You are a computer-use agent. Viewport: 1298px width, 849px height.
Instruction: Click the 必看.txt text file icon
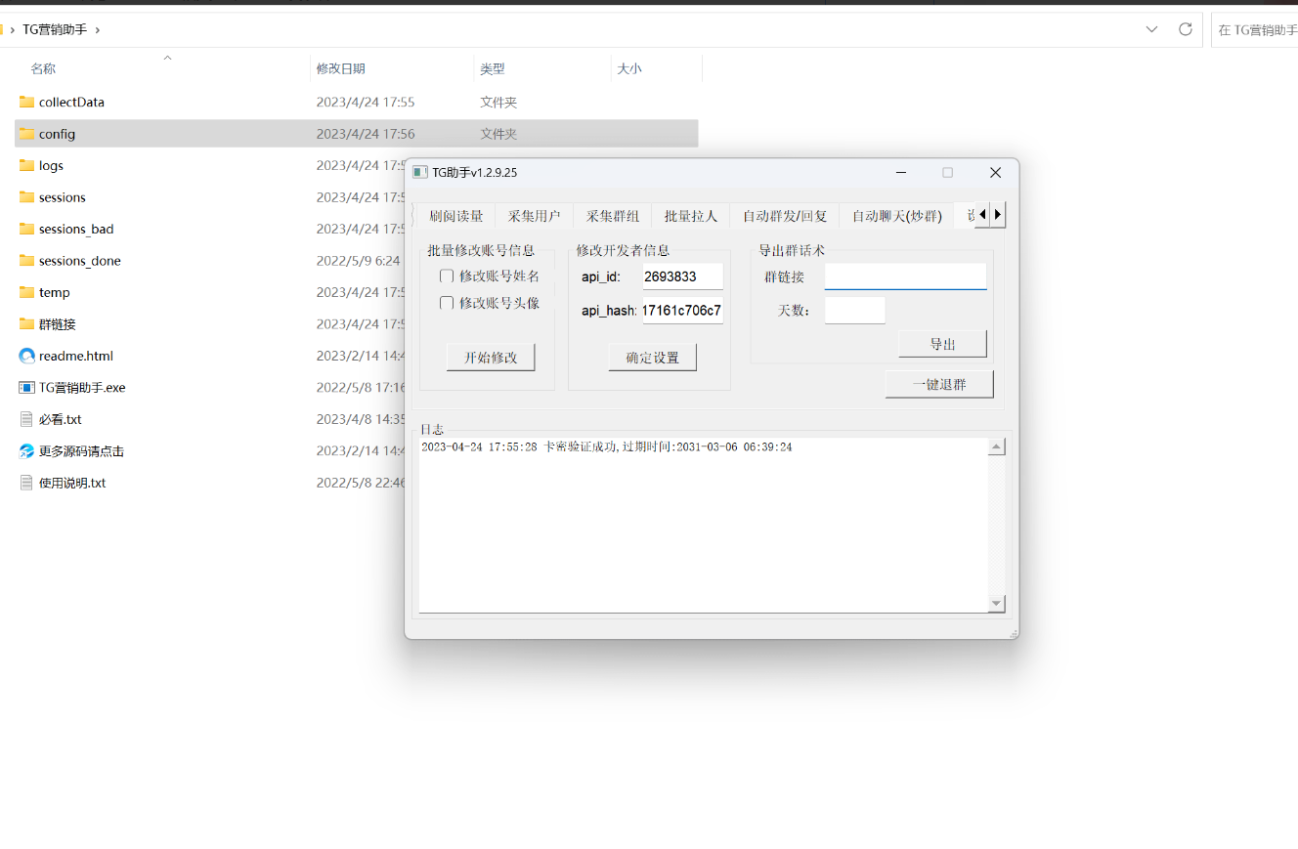27,419
